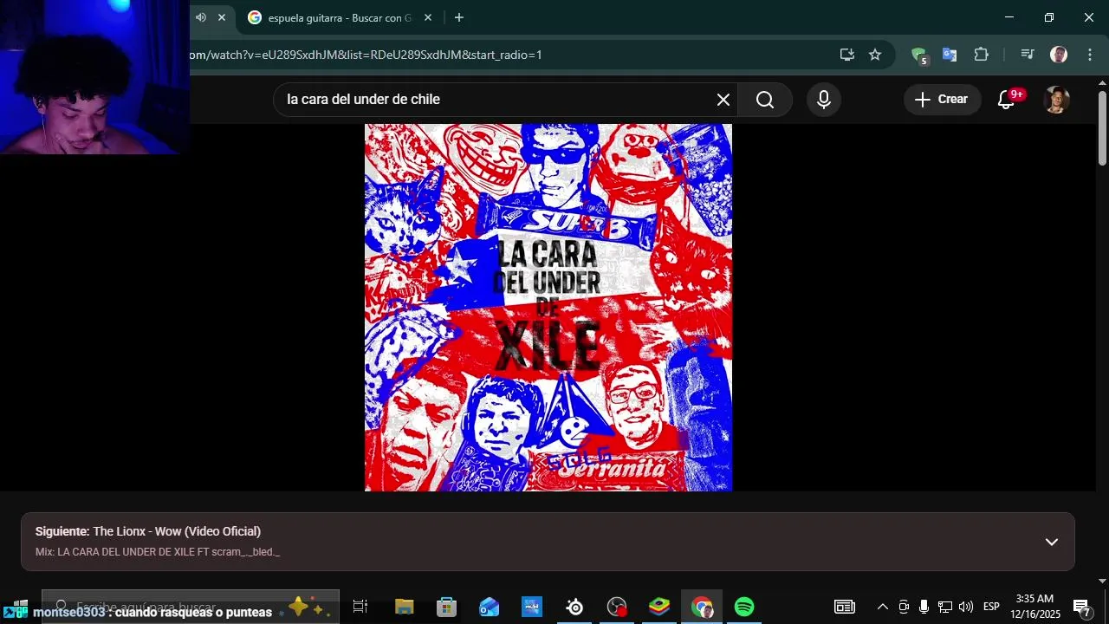Open a new browser tab

(459, 17)
